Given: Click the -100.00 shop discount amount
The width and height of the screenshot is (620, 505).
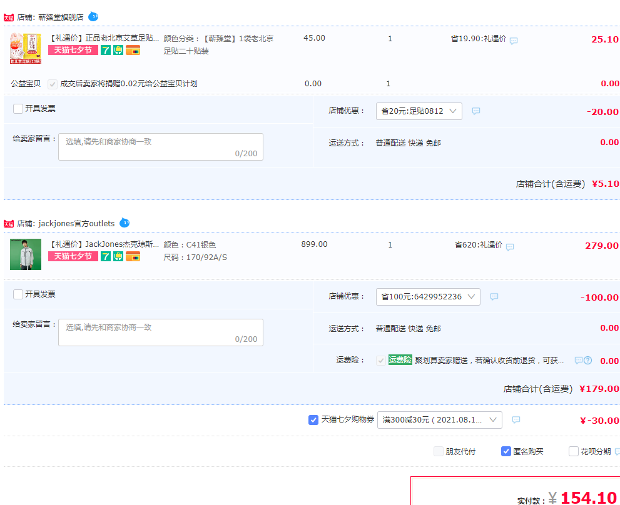Looking at the screenshot, I should [599, 297].
